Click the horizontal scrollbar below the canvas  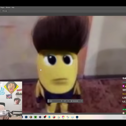(54, 113)
